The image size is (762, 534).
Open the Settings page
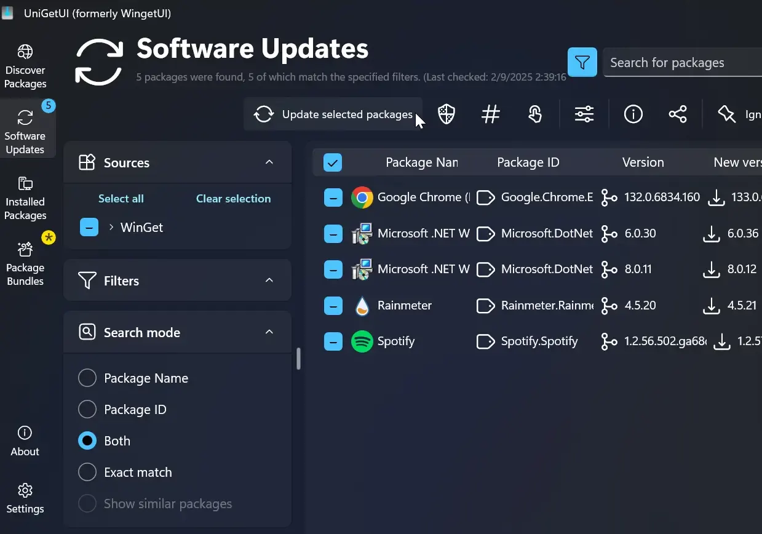25,499
